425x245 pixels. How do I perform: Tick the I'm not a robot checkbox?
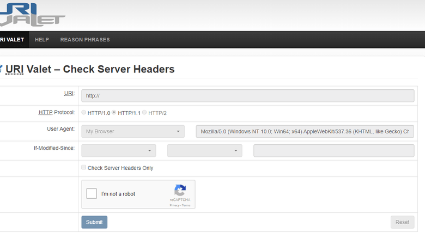coord(92,194)
